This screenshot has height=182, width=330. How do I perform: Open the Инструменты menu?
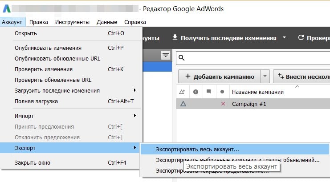coord(72,22)
